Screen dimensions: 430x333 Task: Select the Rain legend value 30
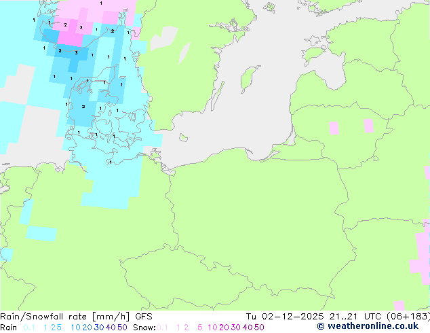click(99, 328)
